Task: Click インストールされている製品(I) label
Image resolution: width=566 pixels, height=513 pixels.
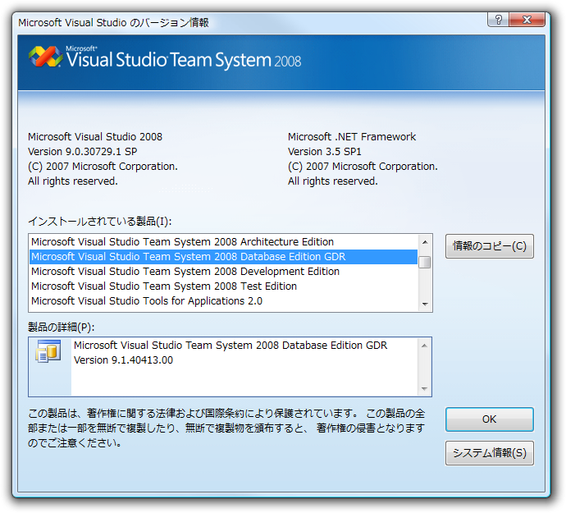Action: (x=100, y=221)
